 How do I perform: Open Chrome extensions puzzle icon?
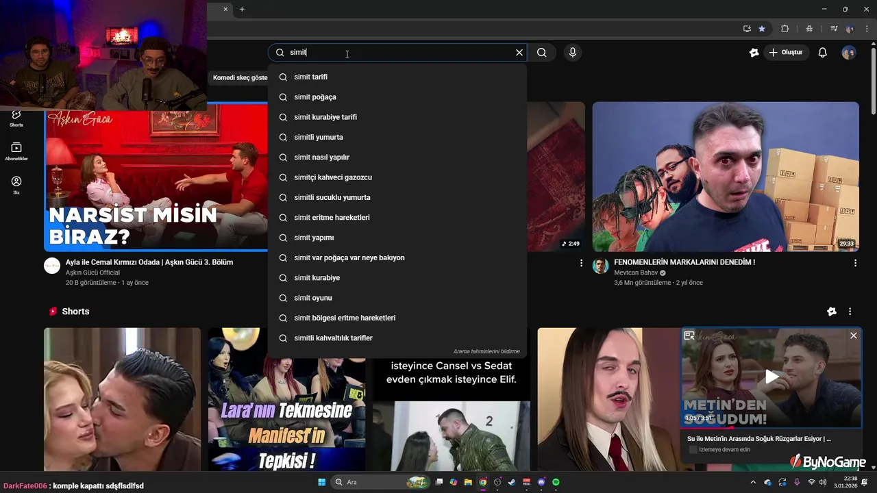[x=785, y=29]
